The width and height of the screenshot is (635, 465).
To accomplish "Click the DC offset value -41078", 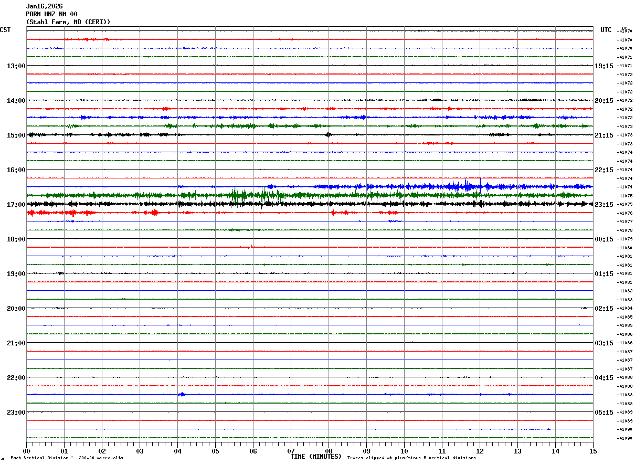I will [625, 230].
